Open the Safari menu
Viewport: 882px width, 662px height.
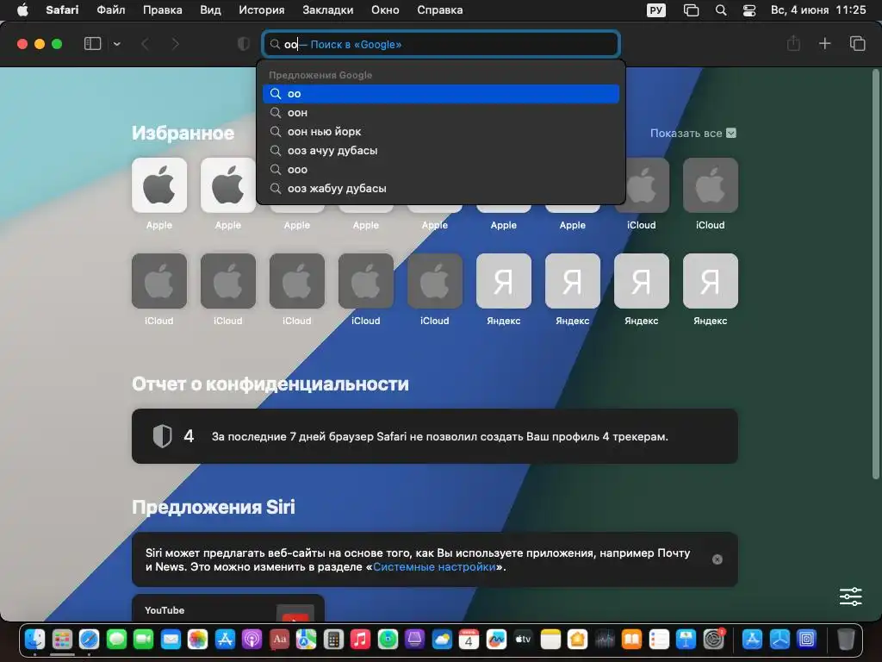[62, 10]
